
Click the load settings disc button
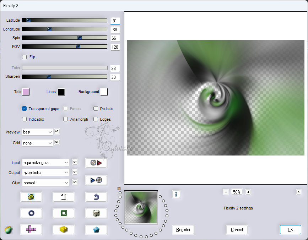point(96,163)
